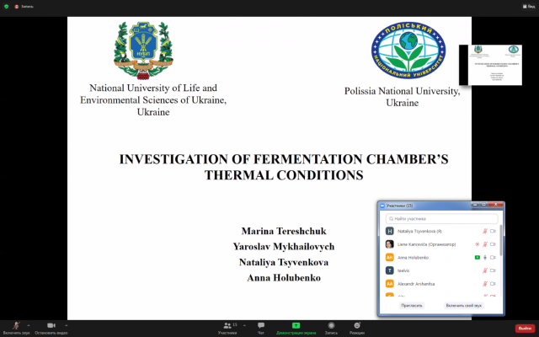Viewport: 539px width, 337px height.
Task: Click camera icon in Alexandr Arshanitsa's row
Action: pos(493,284)
